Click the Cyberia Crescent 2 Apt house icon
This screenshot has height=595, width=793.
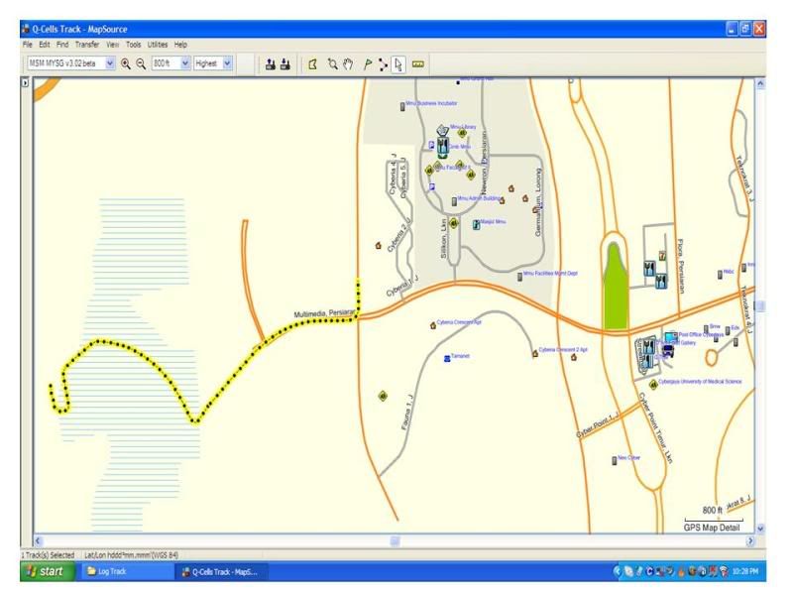point(535,353)
